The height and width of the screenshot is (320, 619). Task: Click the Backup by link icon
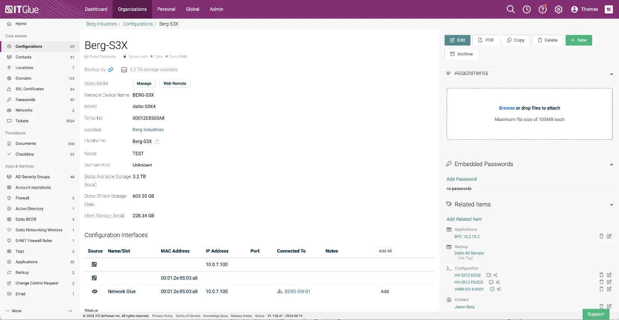click(x=110, y=70)
